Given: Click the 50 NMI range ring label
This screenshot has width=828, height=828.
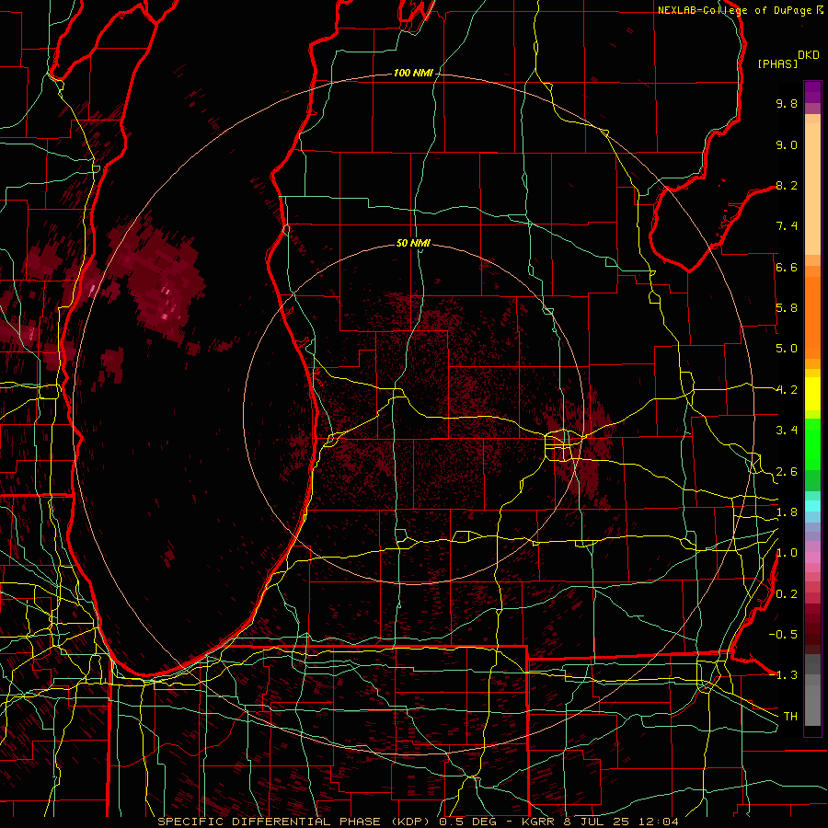Looking at the screenshot, I should tap(413, 244).
